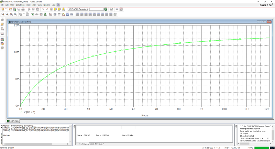Click the Cut scissors icon

point(29,9)
